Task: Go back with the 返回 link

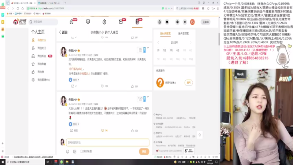Action: coord(63,32)
